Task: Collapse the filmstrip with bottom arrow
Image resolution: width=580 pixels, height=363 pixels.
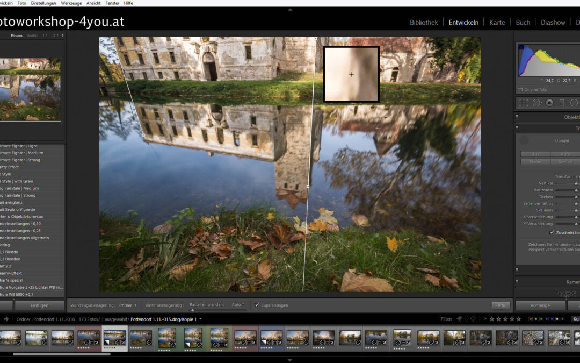Action: click(290, 360)
